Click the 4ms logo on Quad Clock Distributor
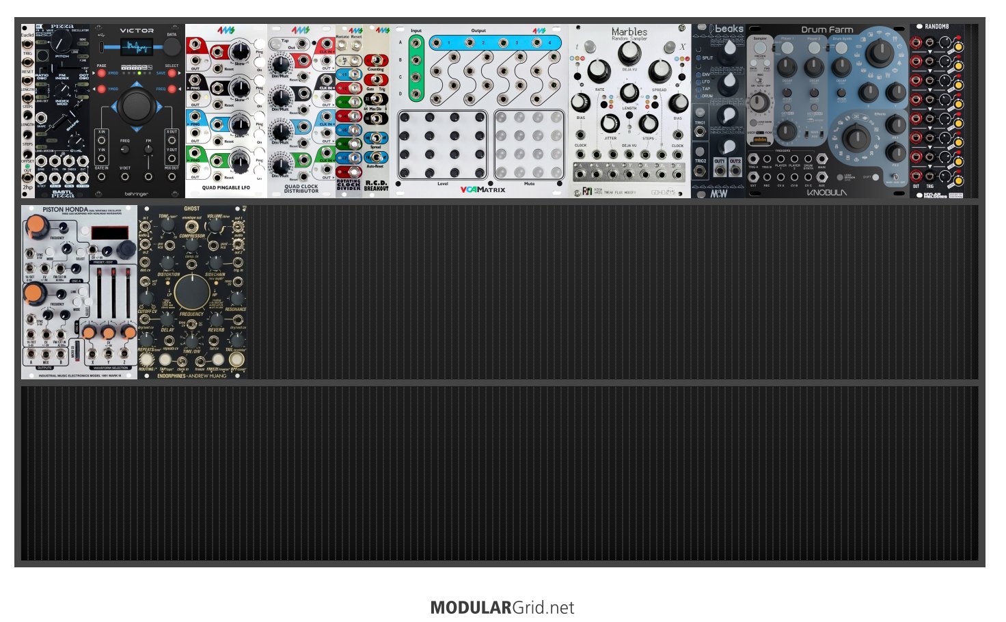 [301, 31]
